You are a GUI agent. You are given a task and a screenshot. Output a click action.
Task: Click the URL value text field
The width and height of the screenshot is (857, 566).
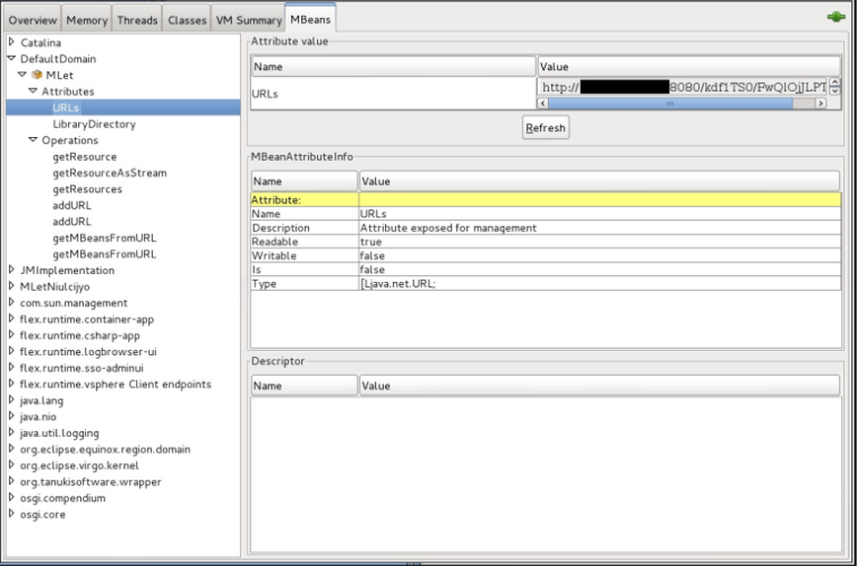[x=682, y=87]
